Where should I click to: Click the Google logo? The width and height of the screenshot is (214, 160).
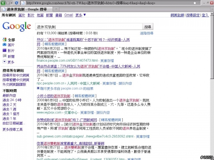click(x=17, y=26)
